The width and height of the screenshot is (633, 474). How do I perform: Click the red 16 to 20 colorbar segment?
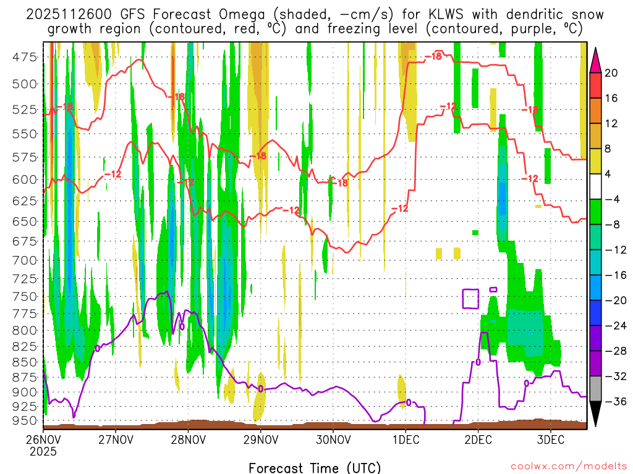(x=595, y=85)
